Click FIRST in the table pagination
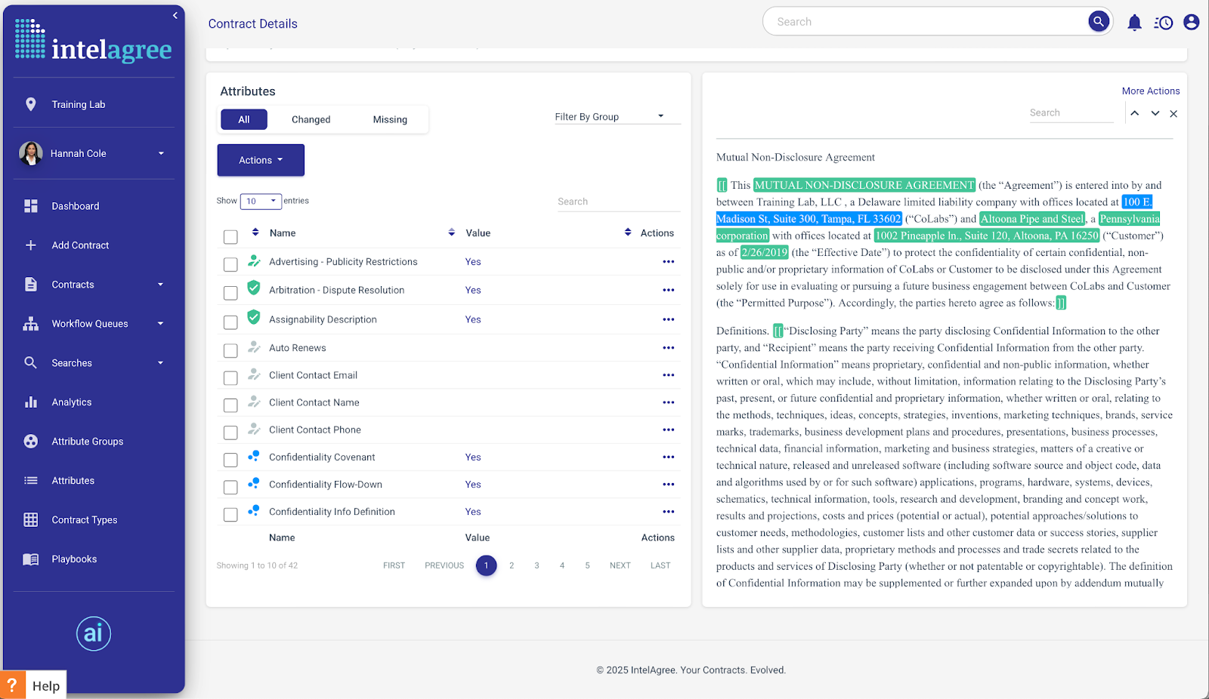Screen dimensions: 1209x699 (x=394, y=565)
